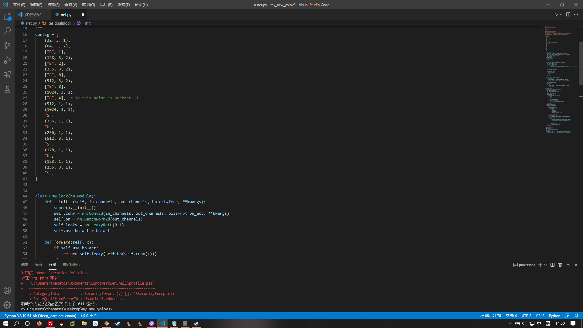Select the powershell terminal label
This screenshot has height=328, width=583.
tap(524, 265)
